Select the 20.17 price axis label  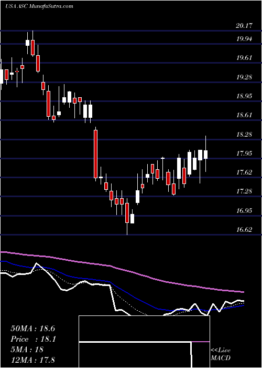[244, 26]
